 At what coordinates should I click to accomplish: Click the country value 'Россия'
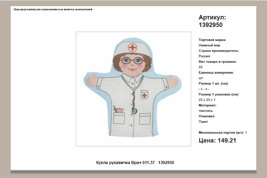point(204,56)
